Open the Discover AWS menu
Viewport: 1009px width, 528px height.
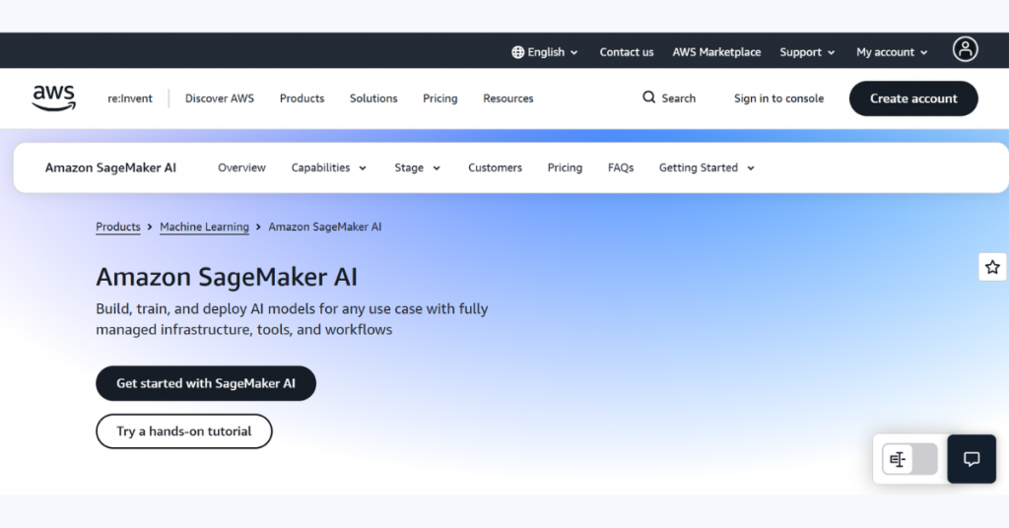[220, 99]
